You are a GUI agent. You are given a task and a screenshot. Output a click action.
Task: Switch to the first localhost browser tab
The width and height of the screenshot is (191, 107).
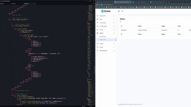click(105, 2)
